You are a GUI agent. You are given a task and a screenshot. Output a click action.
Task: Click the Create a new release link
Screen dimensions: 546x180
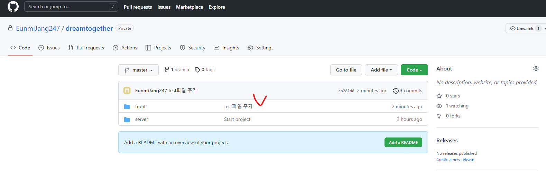455,160
